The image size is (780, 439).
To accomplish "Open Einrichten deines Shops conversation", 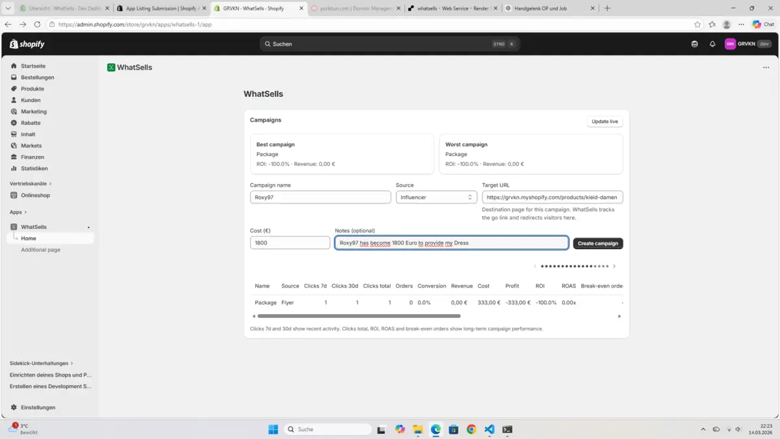I will 51,375.
